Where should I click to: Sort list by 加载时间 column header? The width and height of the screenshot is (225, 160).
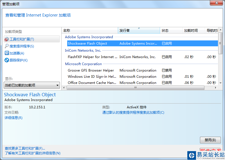click(193, 31)
